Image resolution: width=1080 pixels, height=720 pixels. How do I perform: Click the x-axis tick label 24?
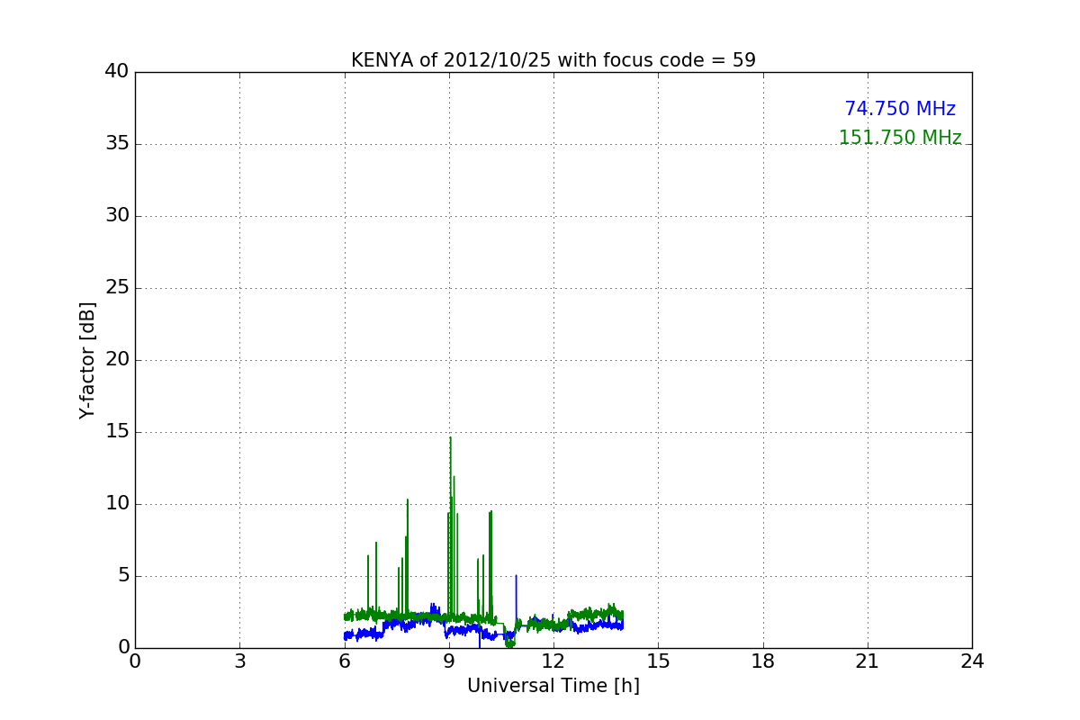[x=972, y=661]
